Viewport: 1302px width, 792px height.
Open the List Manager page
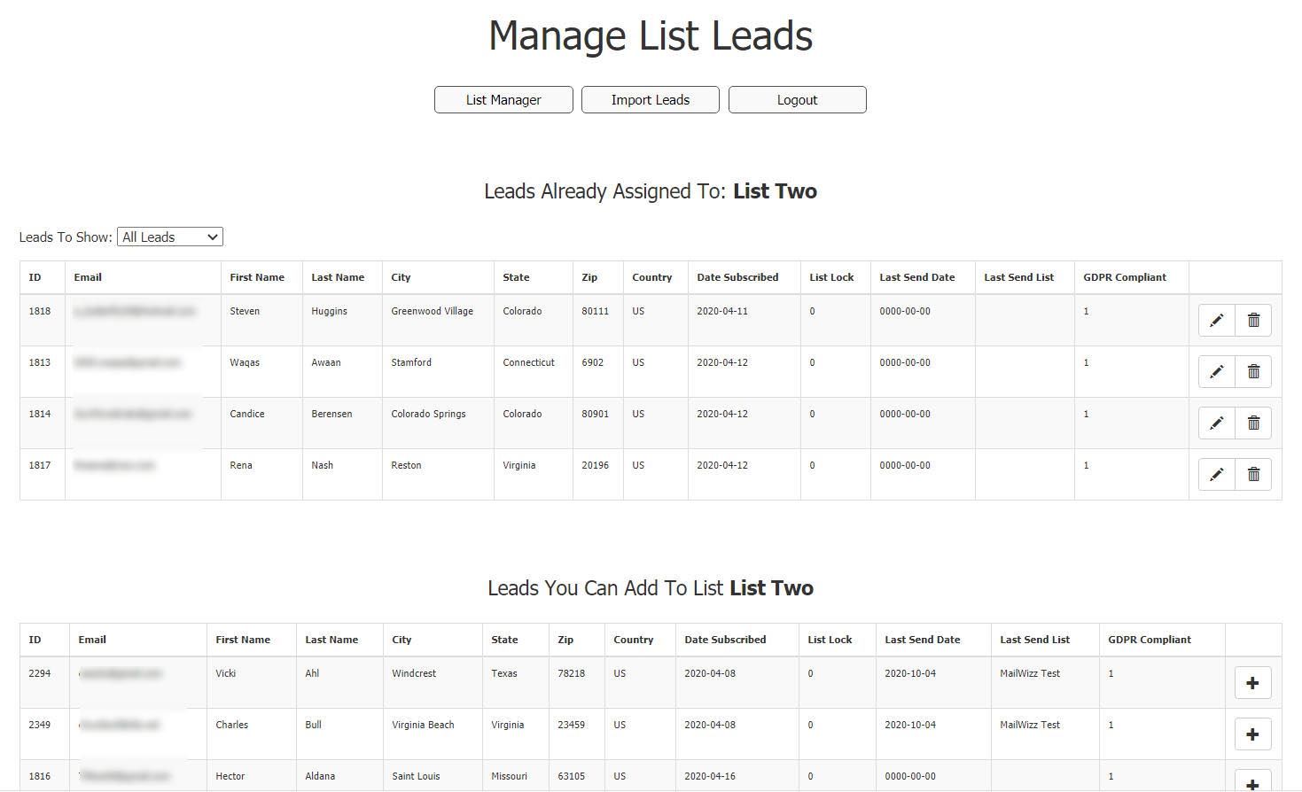[x=503, y=100]
